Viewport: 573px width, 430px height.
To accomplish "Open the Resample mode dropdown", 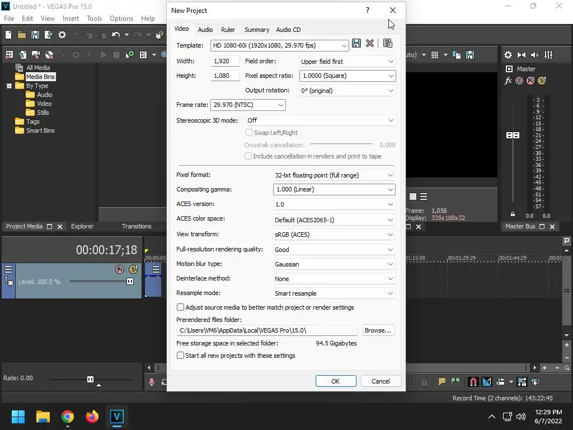I will [x=334, y=293].
